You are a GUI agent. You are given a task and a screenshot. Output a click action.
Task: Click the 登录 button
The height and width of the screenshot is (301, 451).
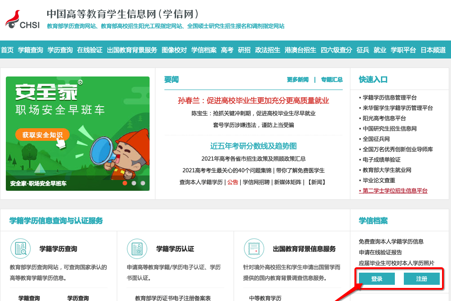pyautogui.click(x=376, y=279)
